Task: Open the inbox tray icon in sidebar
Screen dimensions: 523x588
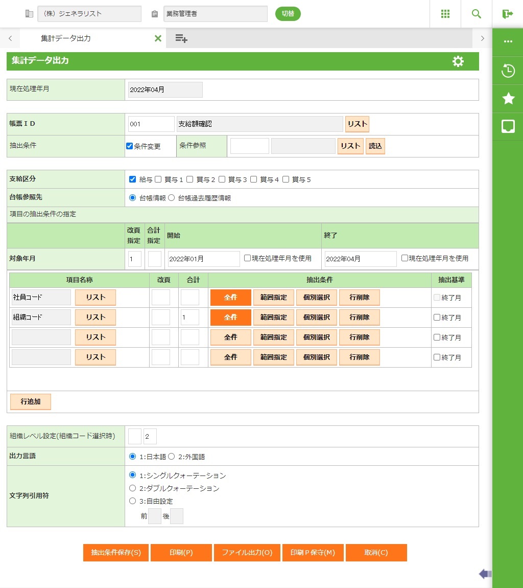Action: point(508,126)
